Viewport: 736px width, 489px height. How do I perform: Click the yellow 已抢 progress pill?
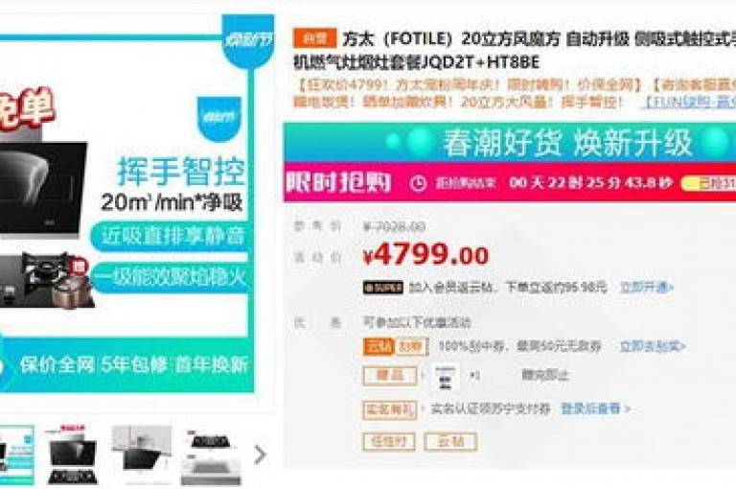tap(709, 183)
